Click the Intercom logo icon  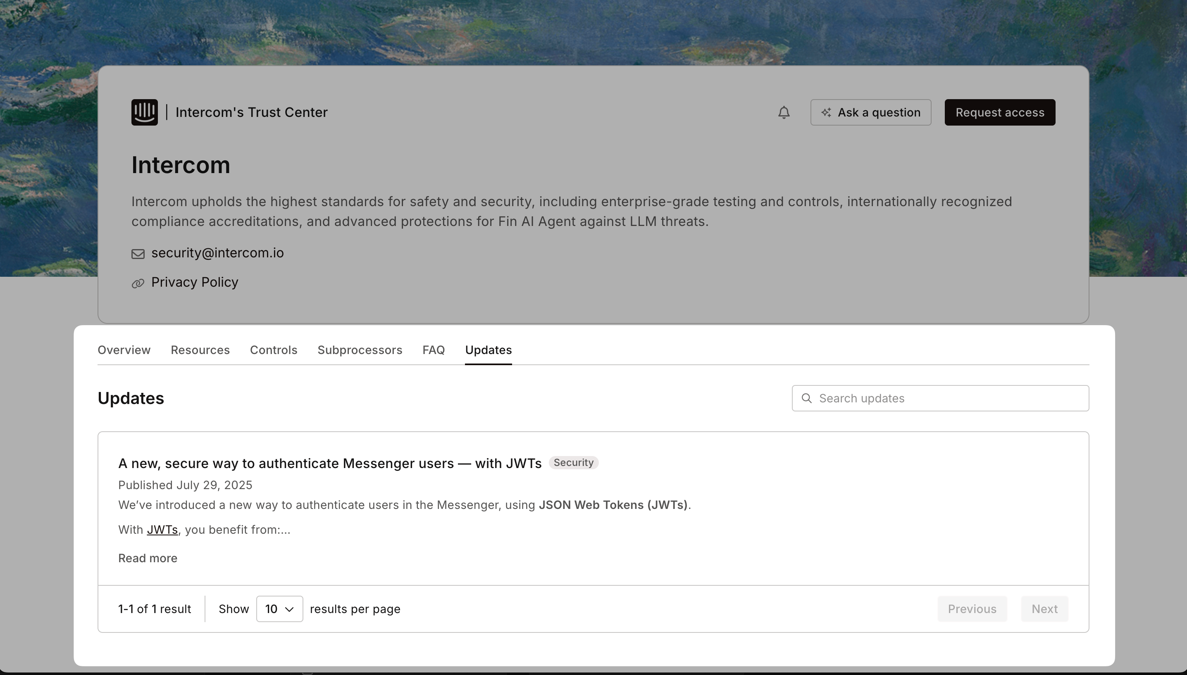click(144, 112)
